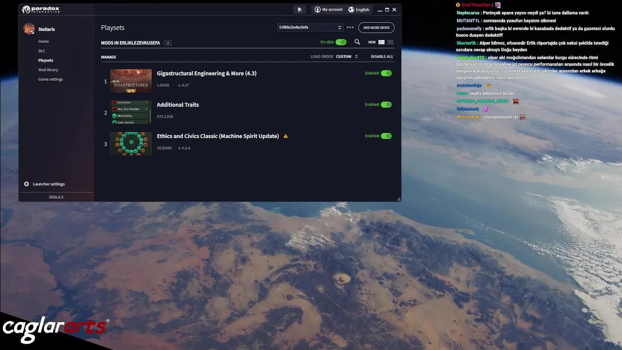Open Game settings page
Screen dimensions: 622x350
(51, 79)
